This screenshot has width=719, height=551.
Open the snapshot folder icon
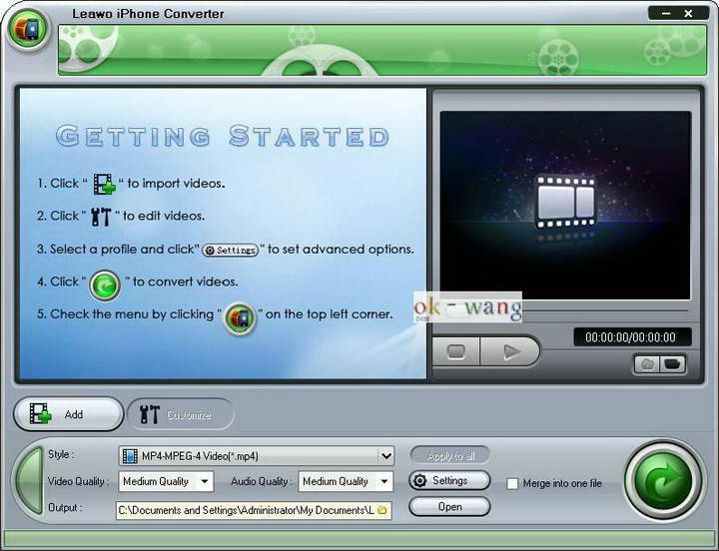(x=673, y=364)
